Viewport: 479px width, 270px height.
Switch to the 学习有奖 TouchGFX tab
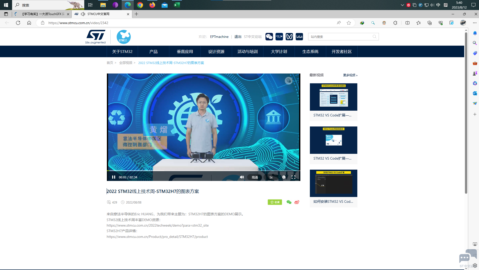(42, 14)
